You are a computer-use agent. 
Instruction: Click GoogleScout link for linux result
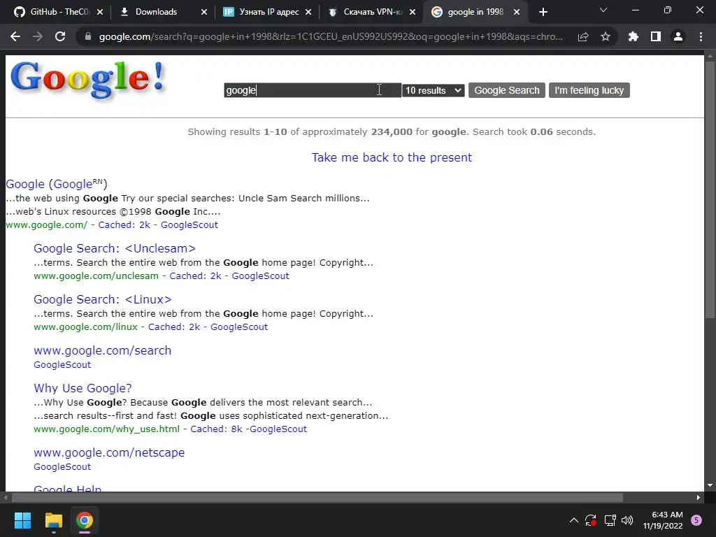[x=239, y=327]
